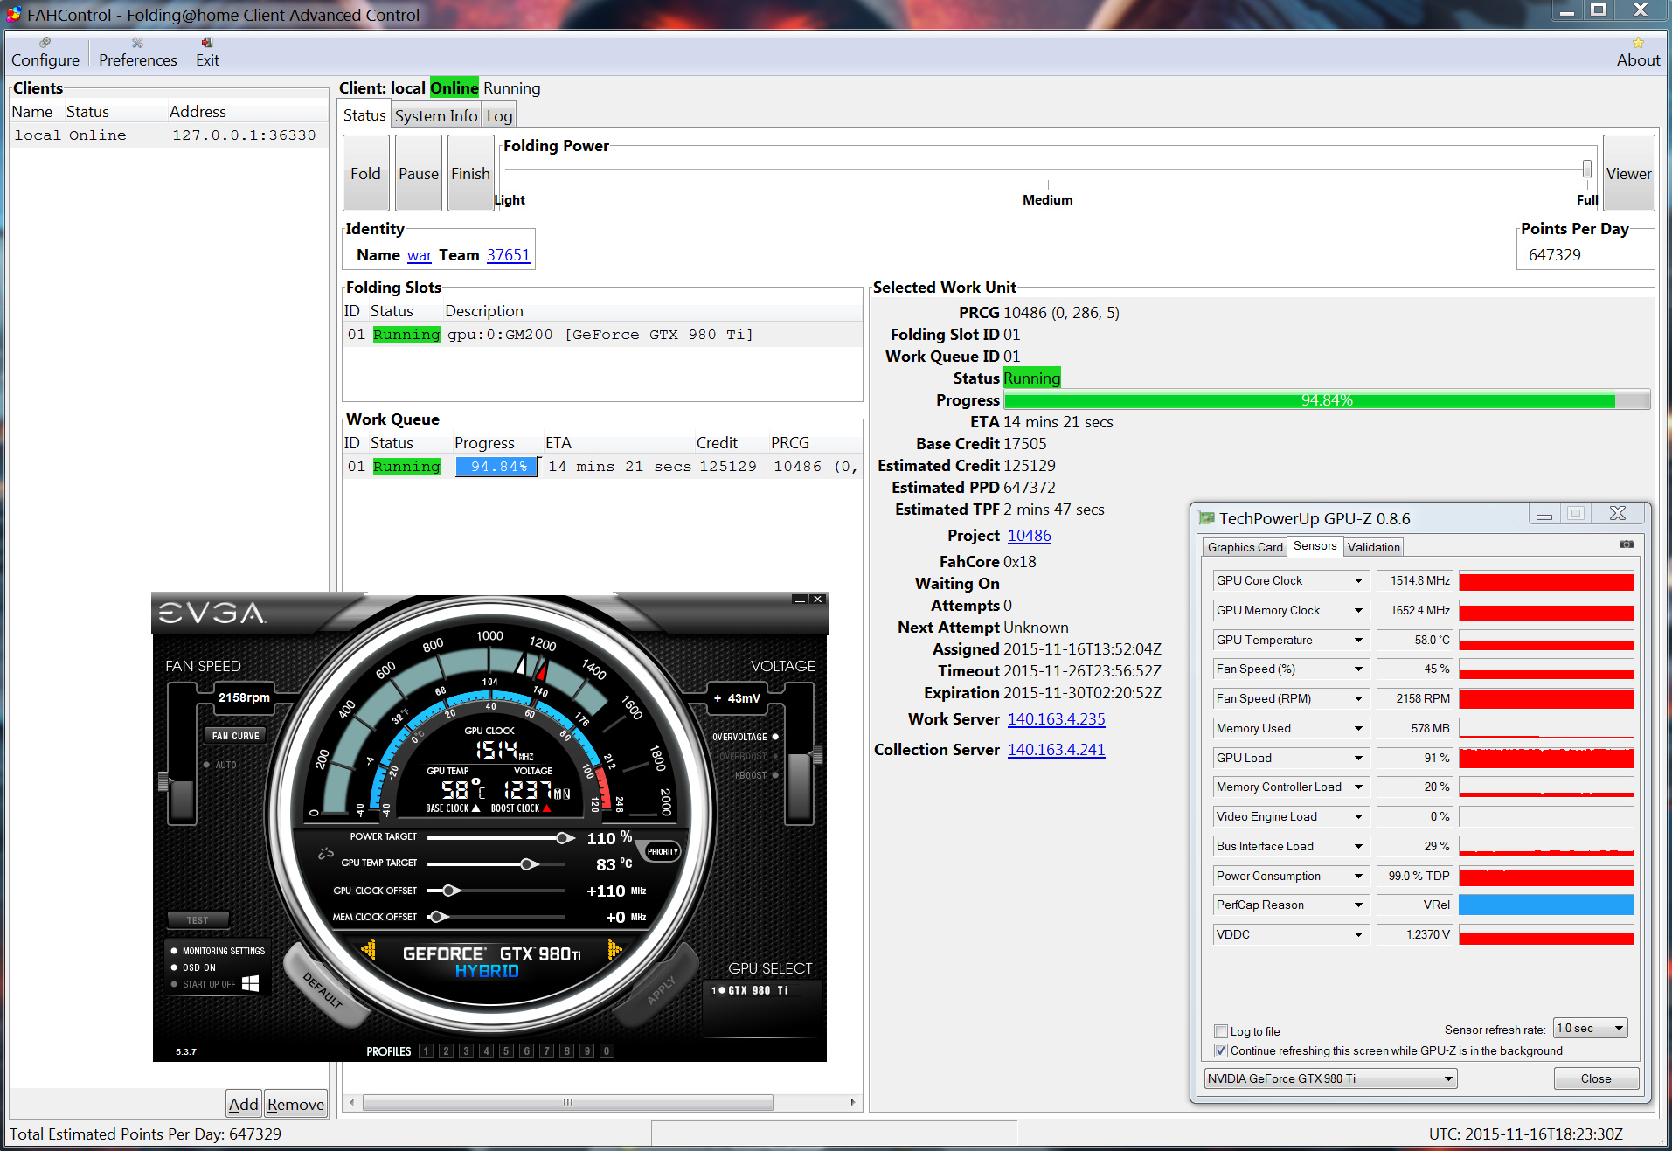Click the Exit toolbar icon
The image size is (1672, 1151).
click(x=207, y=52)
